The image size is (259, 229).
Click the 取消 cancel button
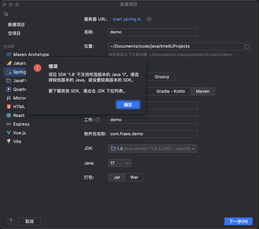point(29,221)
